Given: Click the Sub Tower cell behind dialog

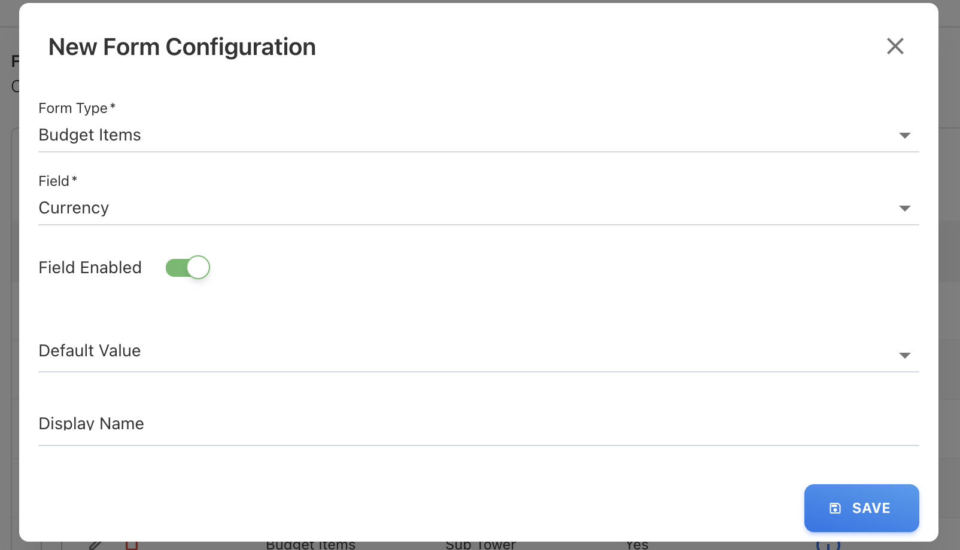Looking at the screenshot, I should (x=481, y=545).
